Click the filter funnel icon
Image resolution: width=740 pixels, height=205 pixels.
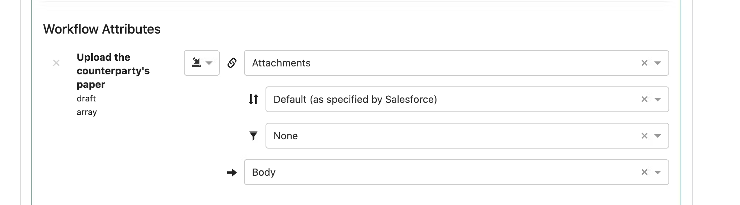pos(253,136)
